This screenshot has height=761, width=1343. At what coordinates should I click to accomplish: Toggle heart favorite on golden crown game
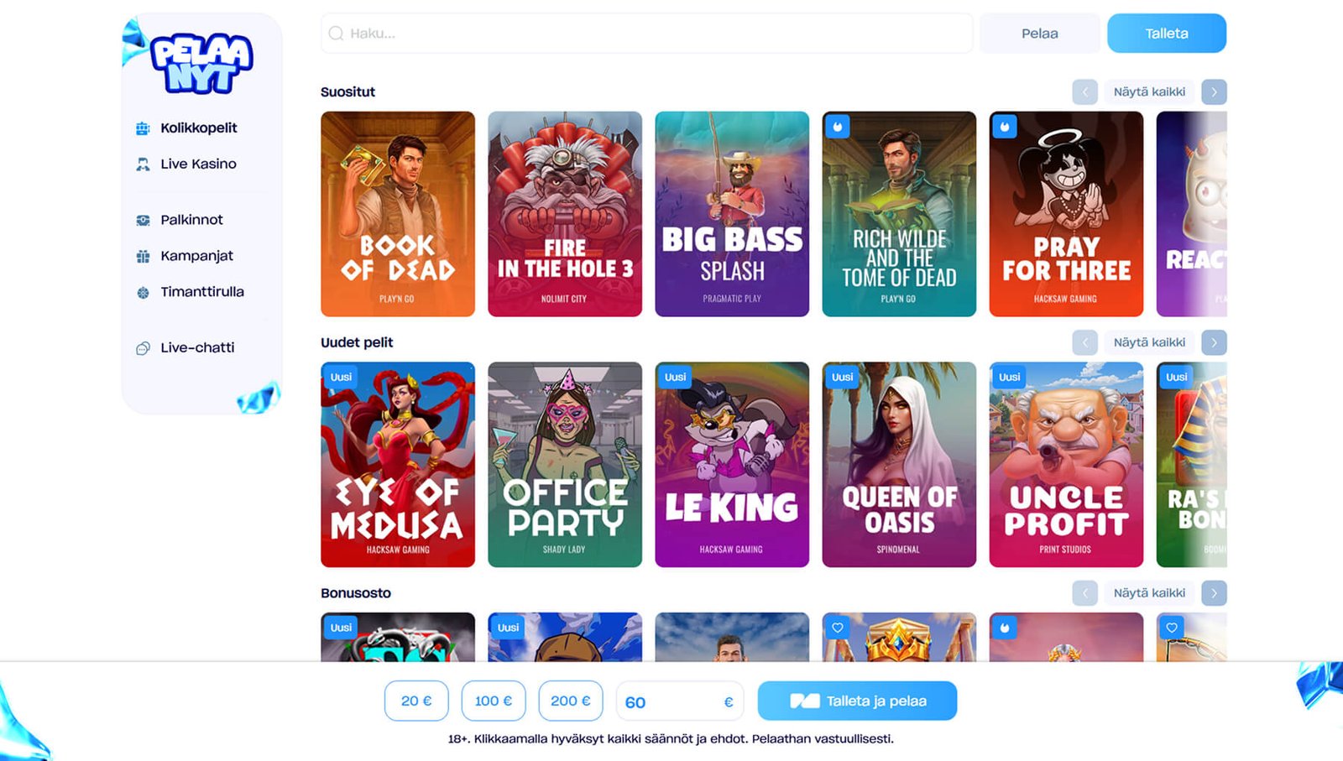837,627
